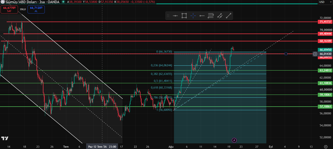Image resolution: width=333 pixels, height=149 pixels.
Task: Select the 71,41737 red price label
Action: (x=325, y=22)
